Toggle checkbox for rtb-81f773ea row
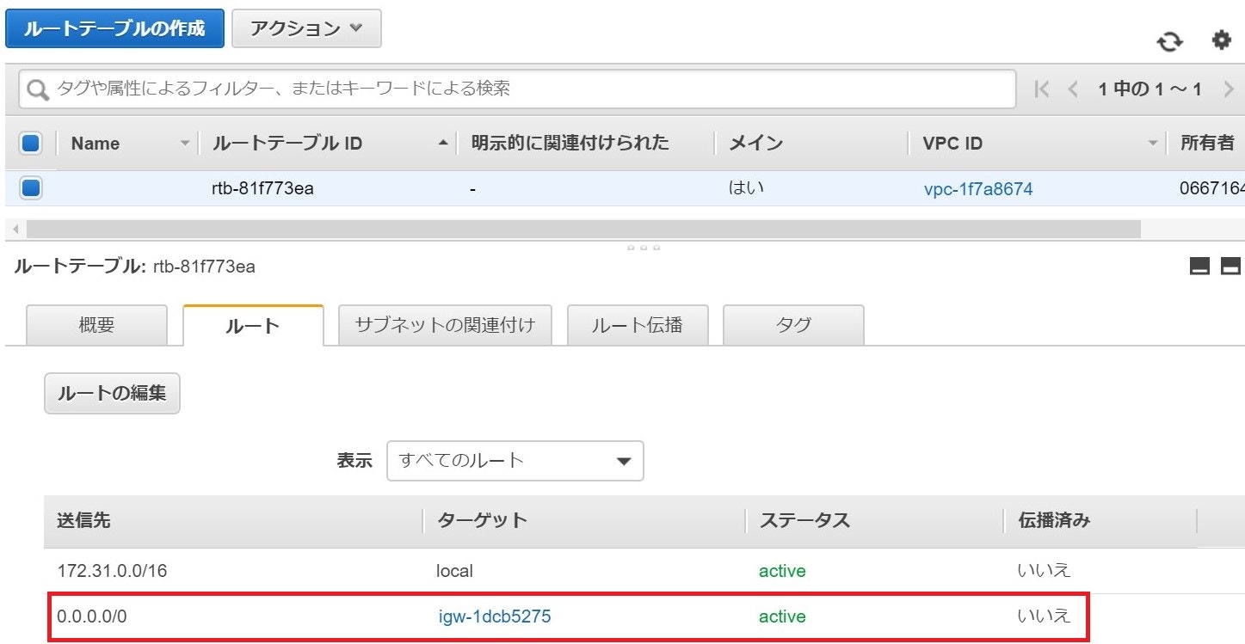The width and height of the screenshot is (1245, 644). [x=31, y=187]
